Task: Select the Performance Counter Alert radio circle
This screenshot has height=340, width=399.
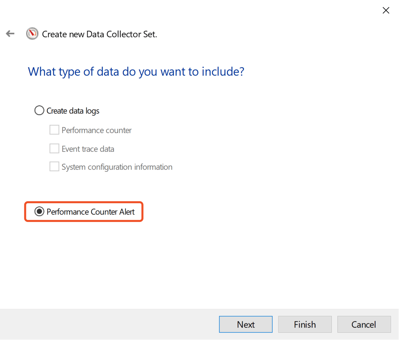Action: coord(39,212)
